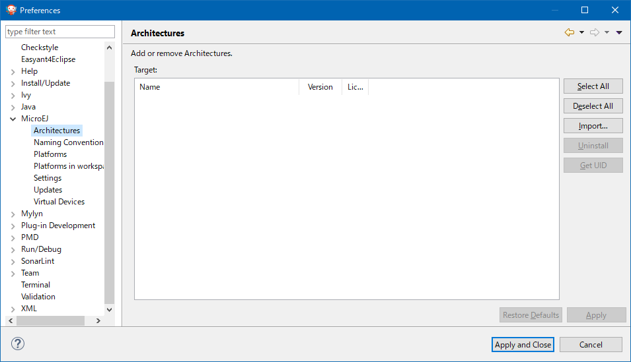Expand the Java tree node

13,107
